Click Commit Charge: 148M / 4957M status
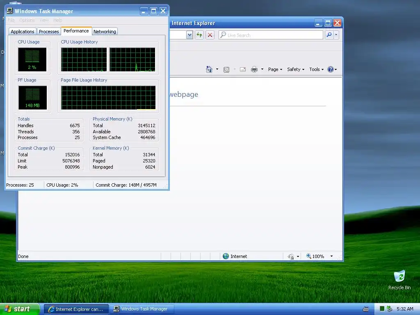The image size is (420, 315). 126,185
